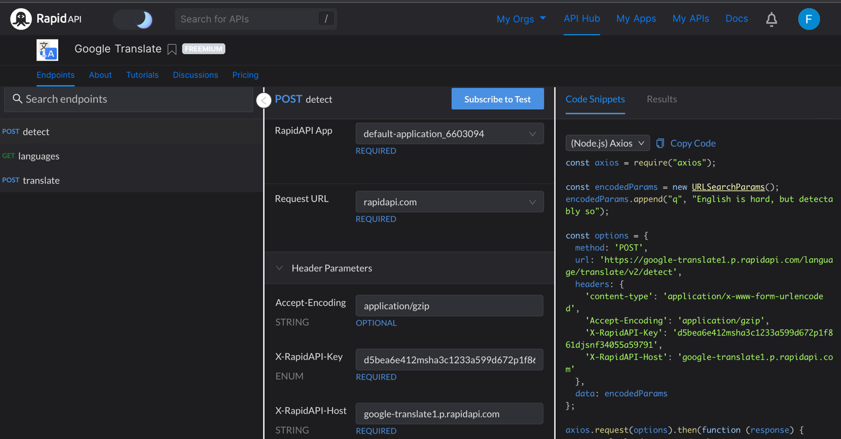Open the user avatar F menu

[x=809, y=19]
